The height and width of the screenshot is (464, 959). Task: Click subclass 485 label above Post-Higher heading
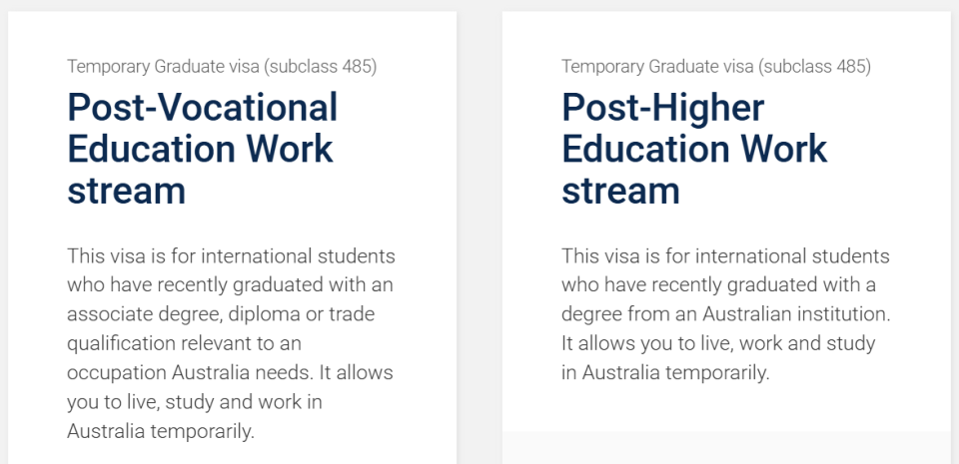716,67
